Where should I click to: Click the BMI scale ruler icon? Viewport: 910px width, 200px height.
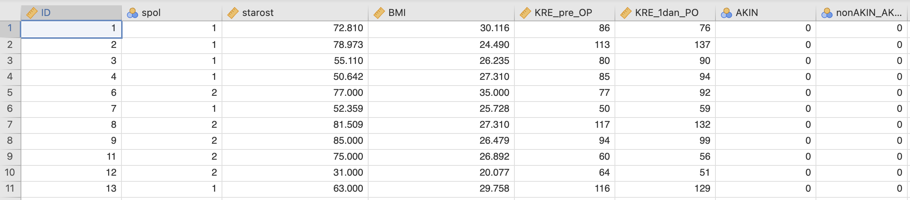point(379,13)
